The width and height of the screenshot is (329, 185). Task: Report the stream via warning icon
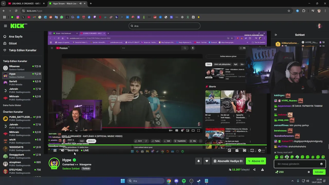tap(262, 170)
